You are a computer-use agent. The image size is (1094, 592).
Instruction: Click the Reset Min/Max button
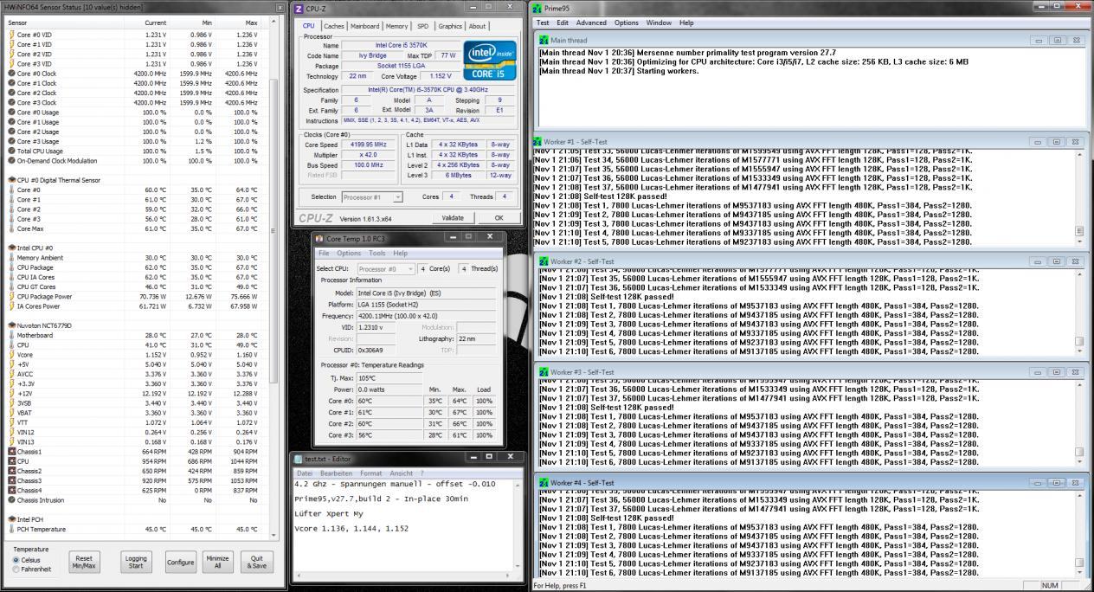pos(83,563)
